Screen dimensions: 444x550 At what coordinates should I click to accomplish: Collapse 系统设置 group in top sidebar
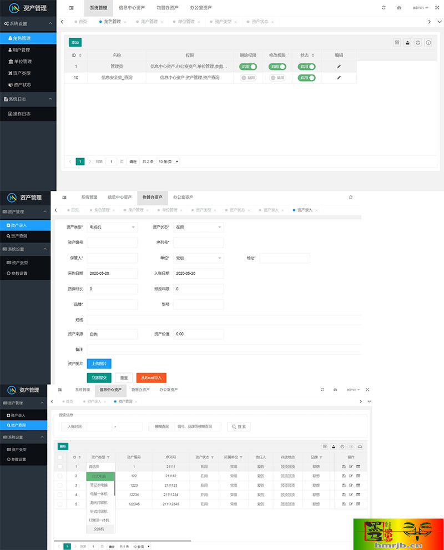tap(28, 23)
